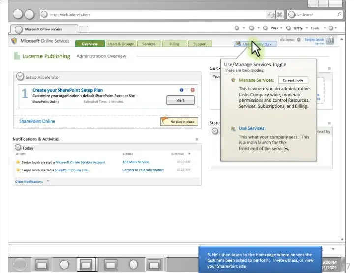Open Microsoft Online Services Account link
The height and width of the screenshot is (273, 354).
(80, 162)
